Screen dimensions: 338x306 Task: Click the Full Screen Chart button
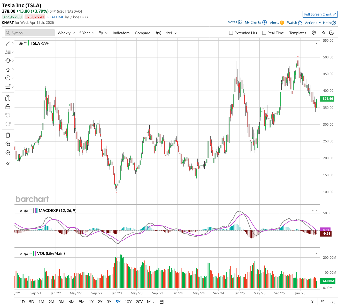(320, 14)
